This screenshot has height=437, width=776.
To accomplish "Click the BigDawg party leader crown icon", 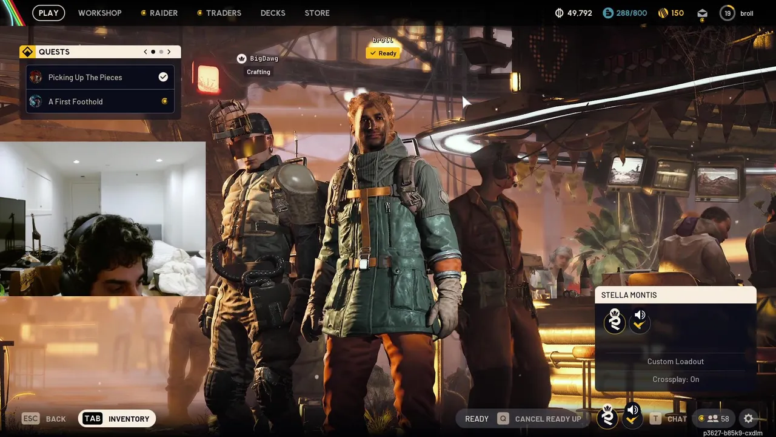I will (241, 59).
